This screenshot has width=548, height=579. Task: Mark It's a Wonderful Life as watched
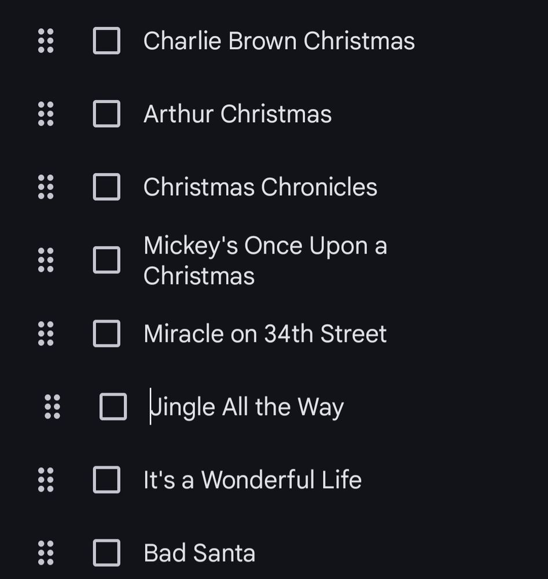point(106,479)
